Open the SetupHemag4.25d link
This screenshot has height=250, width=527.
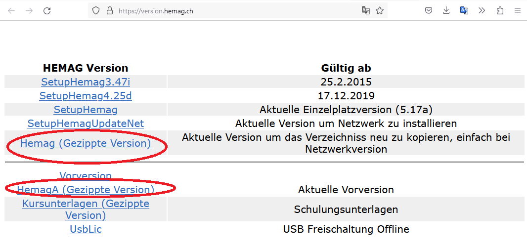tap(86, 96)
